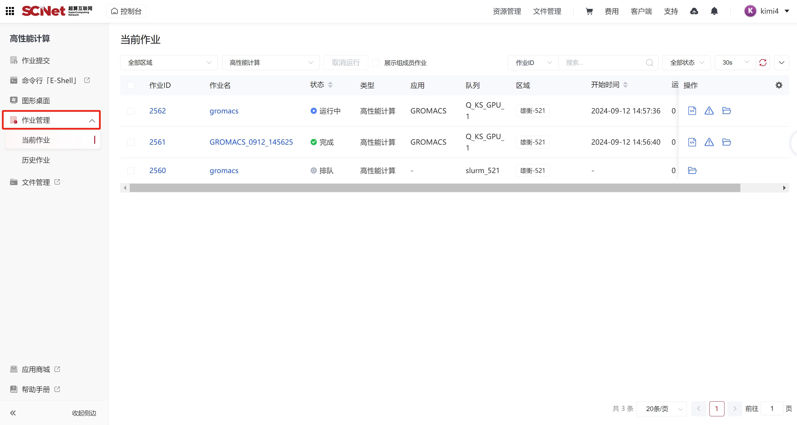Click the kimi4 user avatar
797x425 pixels.
(x=750, y=11)
